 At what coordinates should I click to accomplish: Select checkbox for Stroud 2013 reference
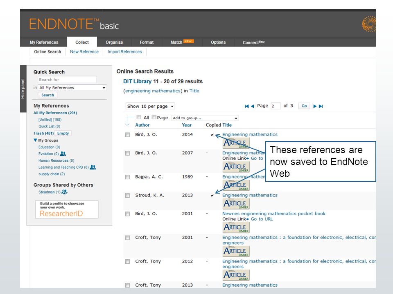pos(128,196)
